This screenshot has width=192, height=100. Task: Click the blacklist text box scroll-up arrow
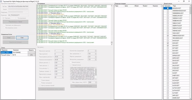[96, 68]
